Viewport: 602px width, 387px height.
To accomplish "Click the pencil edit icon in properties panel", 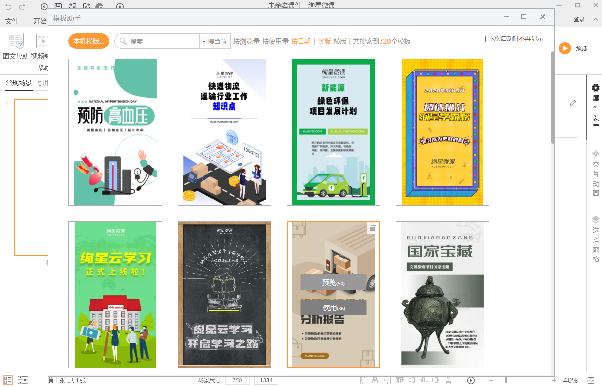I will (x=573, y=103).
